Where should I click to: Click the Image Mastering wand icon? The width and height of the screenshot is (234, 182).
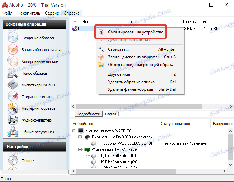pos(13,108)
